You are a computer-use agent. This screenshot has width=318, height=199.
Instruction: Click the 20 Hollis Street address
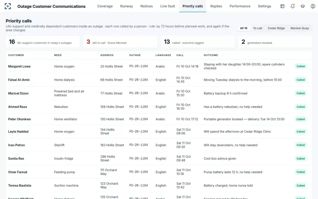coord(112,66)
